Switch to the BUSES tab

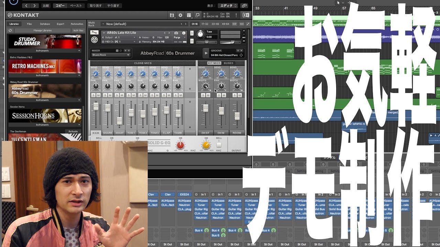pos(229,63)
